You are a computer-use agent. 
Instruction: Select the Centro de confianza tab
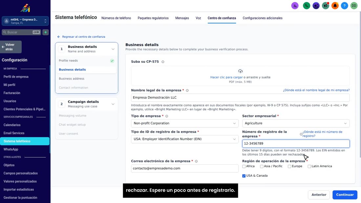pyautogui.click(x=222, y=18)
